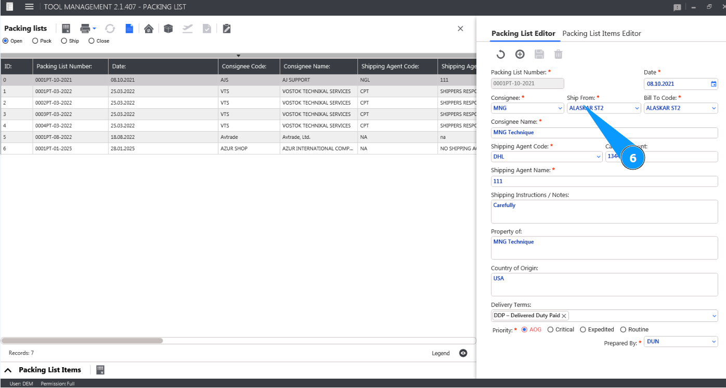Image resolution: width=726 pixels, height=388 pixels.
Task: Add new packing list with plus icon
Action: (x=520, y=54)
